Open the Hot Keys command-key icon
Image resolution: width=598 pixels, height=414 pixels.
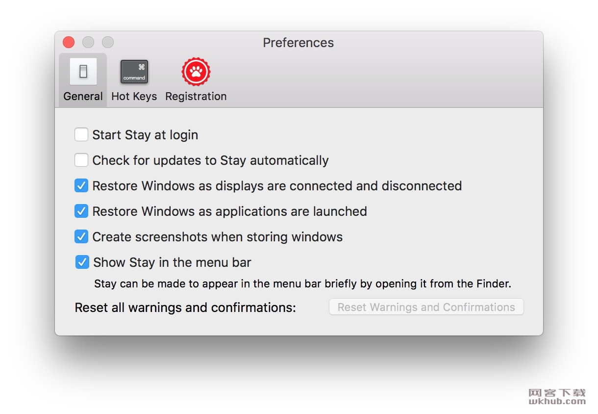(134, 72)
